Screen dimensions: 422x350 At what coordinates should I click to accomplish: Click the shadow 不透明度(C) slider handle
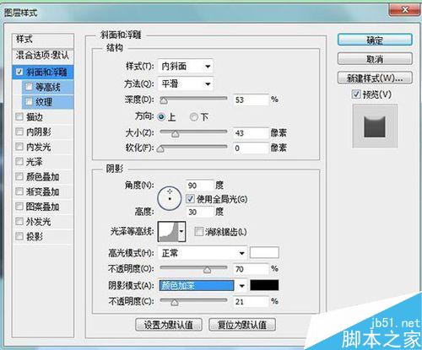pyautogui.click(x=175, y=303)
